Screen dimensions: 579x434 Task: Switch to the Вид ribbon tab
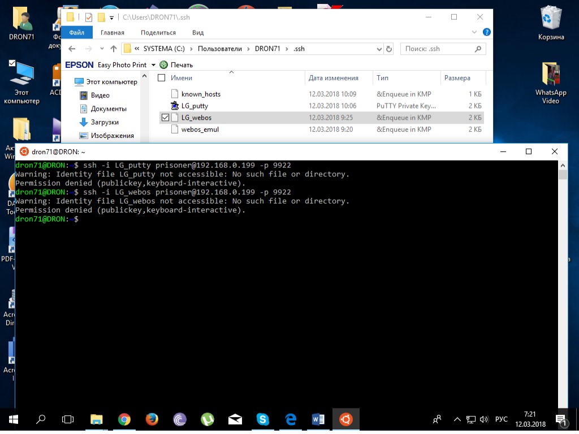(x=198, y=33)
